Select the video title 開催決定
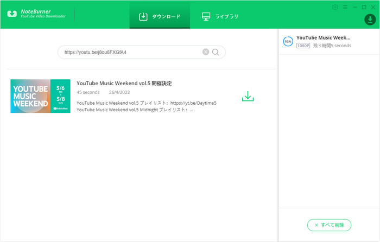Image resolution: width=380 pixels, height=242 pixels. click(x=124, y=84)
